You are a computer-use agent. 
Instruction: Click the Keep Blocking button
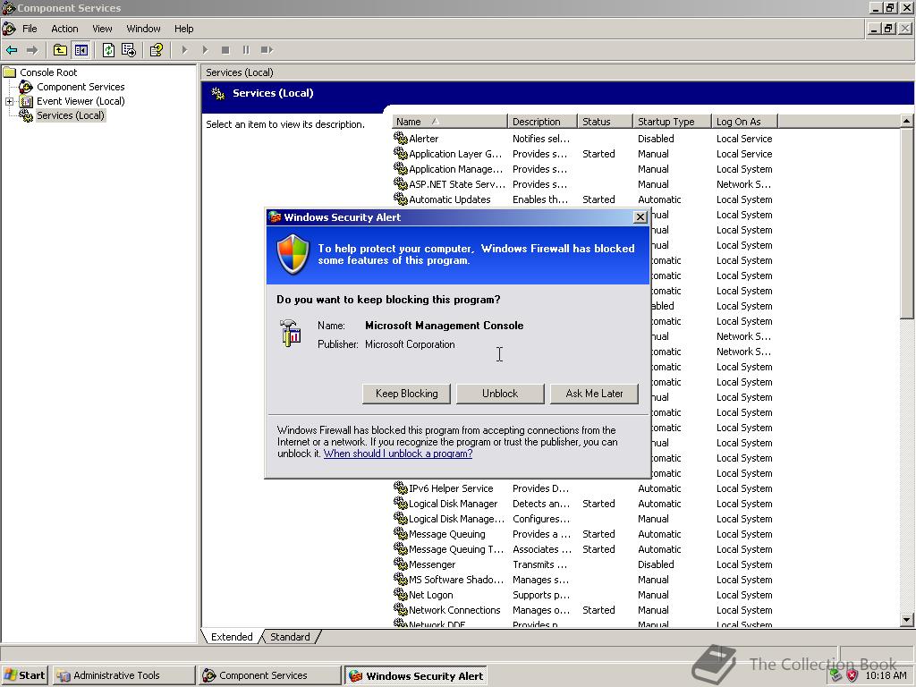click(x=407, y=394)
